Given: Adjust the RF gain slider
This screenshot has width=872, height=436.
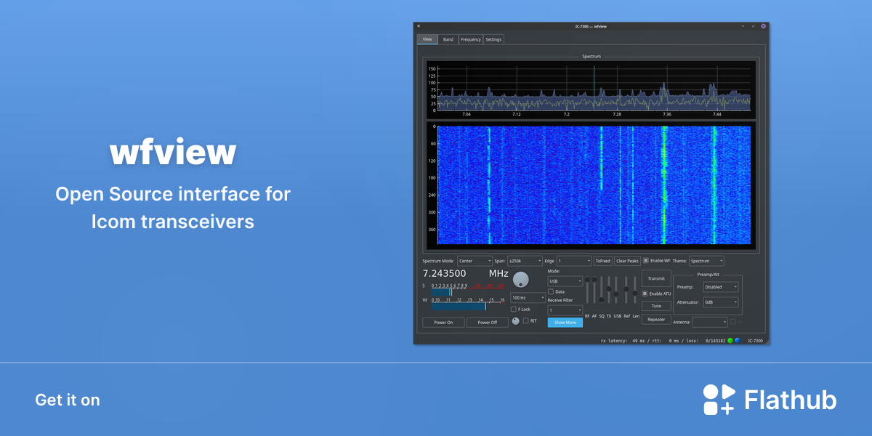Looking at the screenshot, I should (587, 290).
